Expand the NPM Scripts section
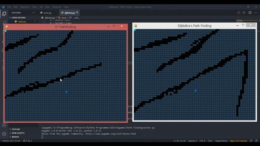The width and height of the screenshot is (260, 146). [17, 133]
